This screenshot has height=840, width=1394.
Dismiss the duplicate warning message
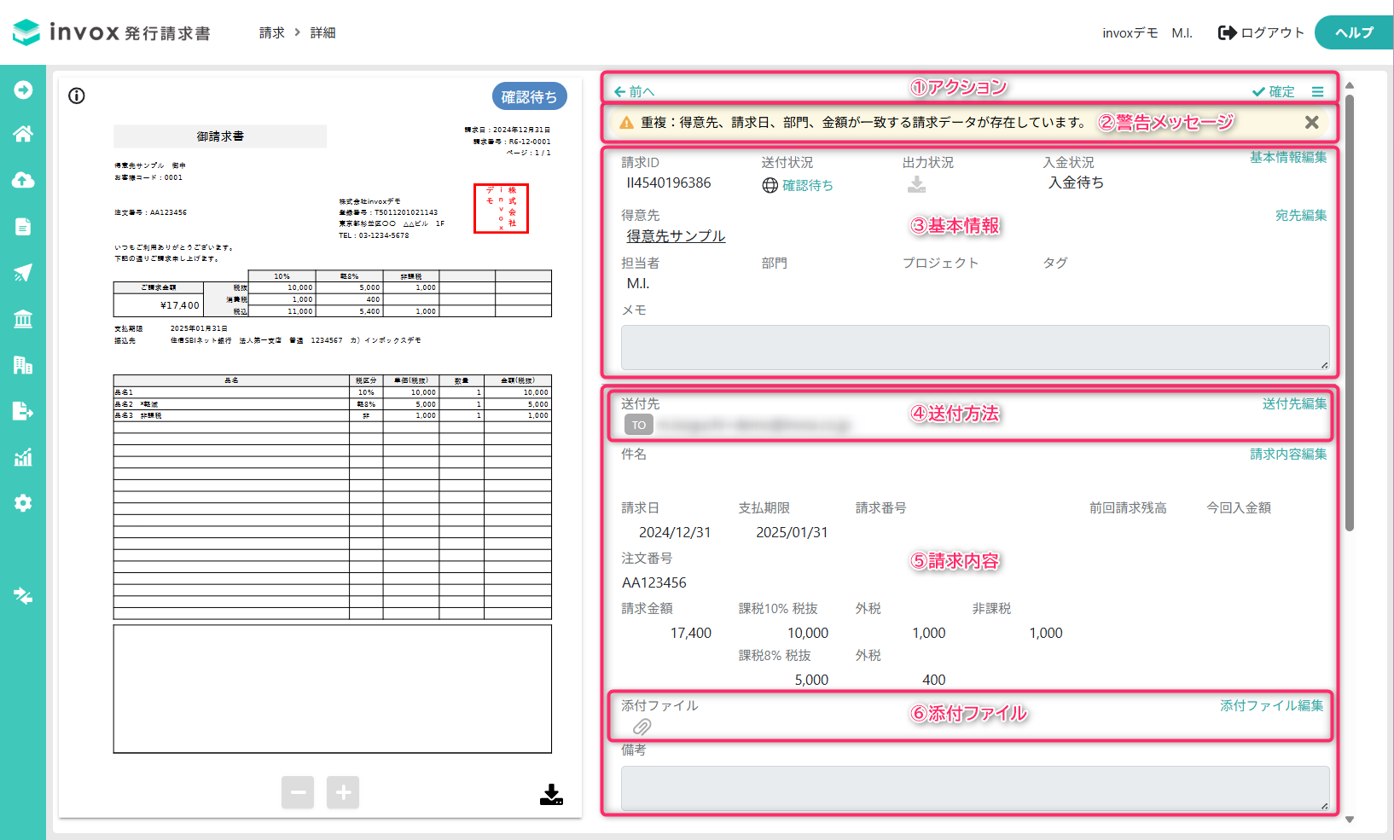(x=1312, y=122)
